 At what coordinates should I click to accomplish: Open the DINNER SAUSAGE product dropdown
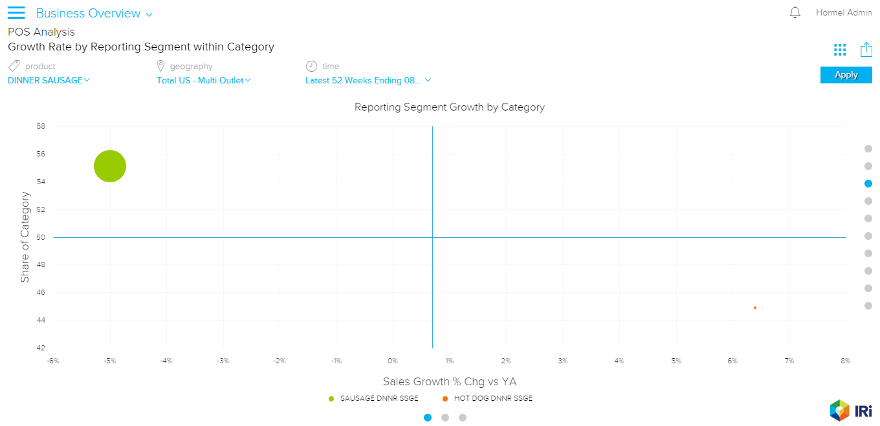(49, 81)
